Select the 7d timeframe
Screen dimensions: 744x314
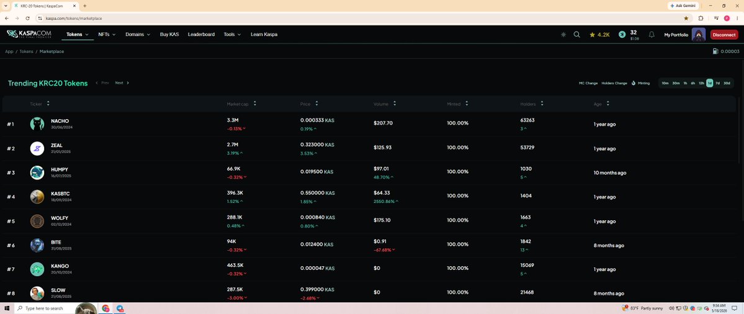point(717,83)
